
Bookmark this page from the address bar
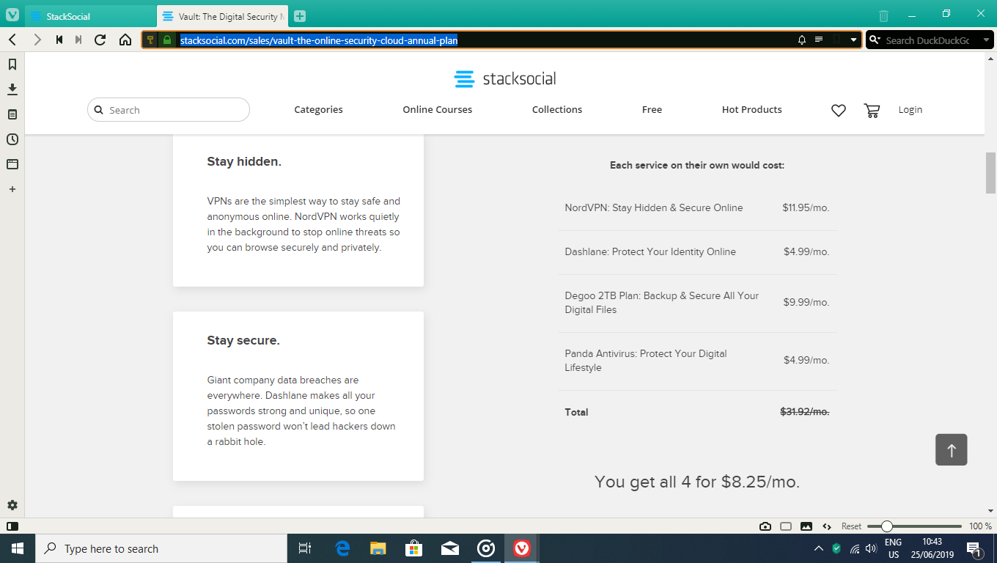pyautogui.click(x=836, y=40)
